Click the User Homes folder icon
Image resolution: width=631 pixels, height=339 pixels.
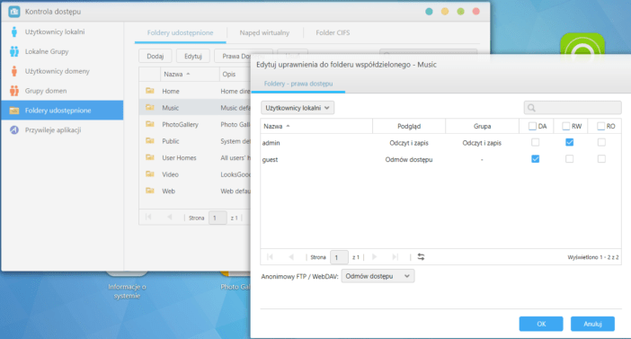tap(150, 157)
